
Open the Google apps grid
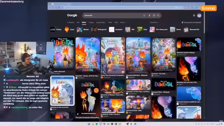pos(194,15)
